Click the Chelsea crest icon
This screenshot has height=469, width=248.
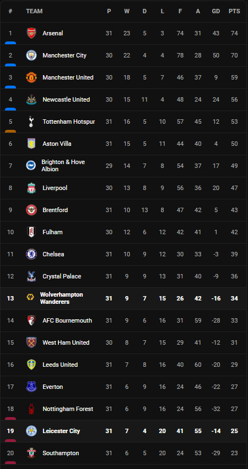tap(31, 254)
